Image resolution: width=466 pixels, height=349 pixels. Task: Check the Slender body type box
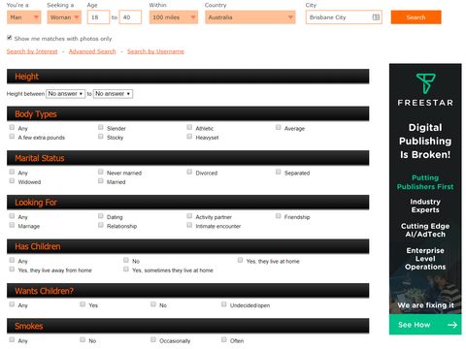101,127
